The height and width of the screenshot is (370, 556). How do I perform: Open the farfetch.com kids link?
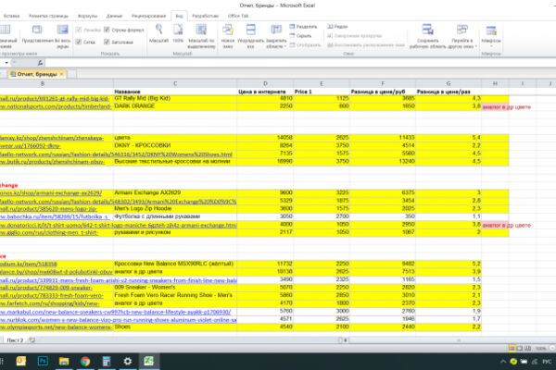point(49,303)
